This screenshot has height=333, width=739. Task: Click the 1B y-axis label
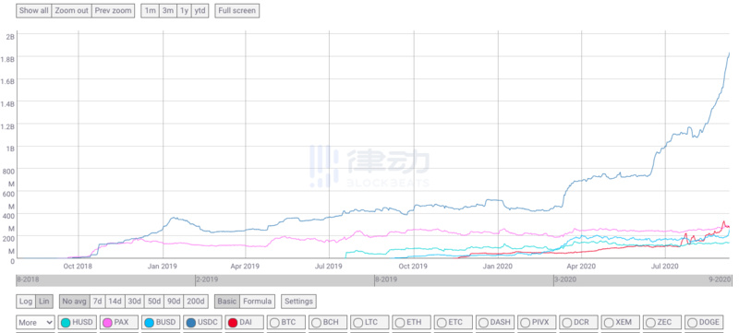click(10, 149)
